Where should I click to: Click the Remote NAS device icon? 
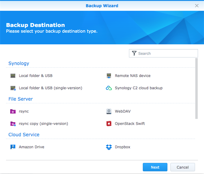(109, 76)
